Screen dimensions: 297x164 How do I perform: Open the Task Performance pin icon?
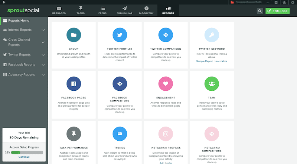(x=74, y=134)
